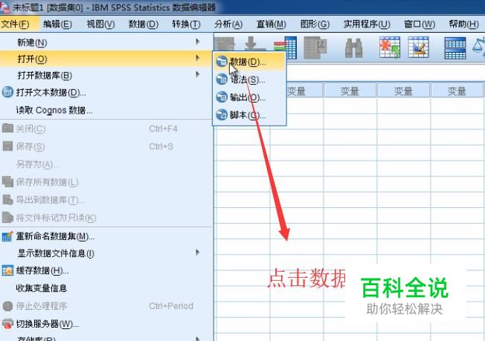Image resolution: width=485 pixels, height=341 pixels.
Task: Open the 编辑(E) menu
Action: click(57, 24)
